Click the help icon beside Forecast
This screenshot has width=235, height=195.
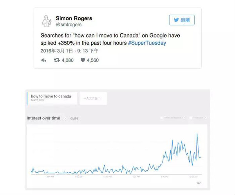pyautogui.click(x=206, y=117)
